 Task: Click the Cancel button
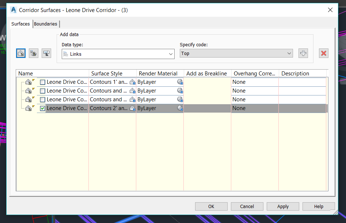pyautogui.click(x=247, y=207)
